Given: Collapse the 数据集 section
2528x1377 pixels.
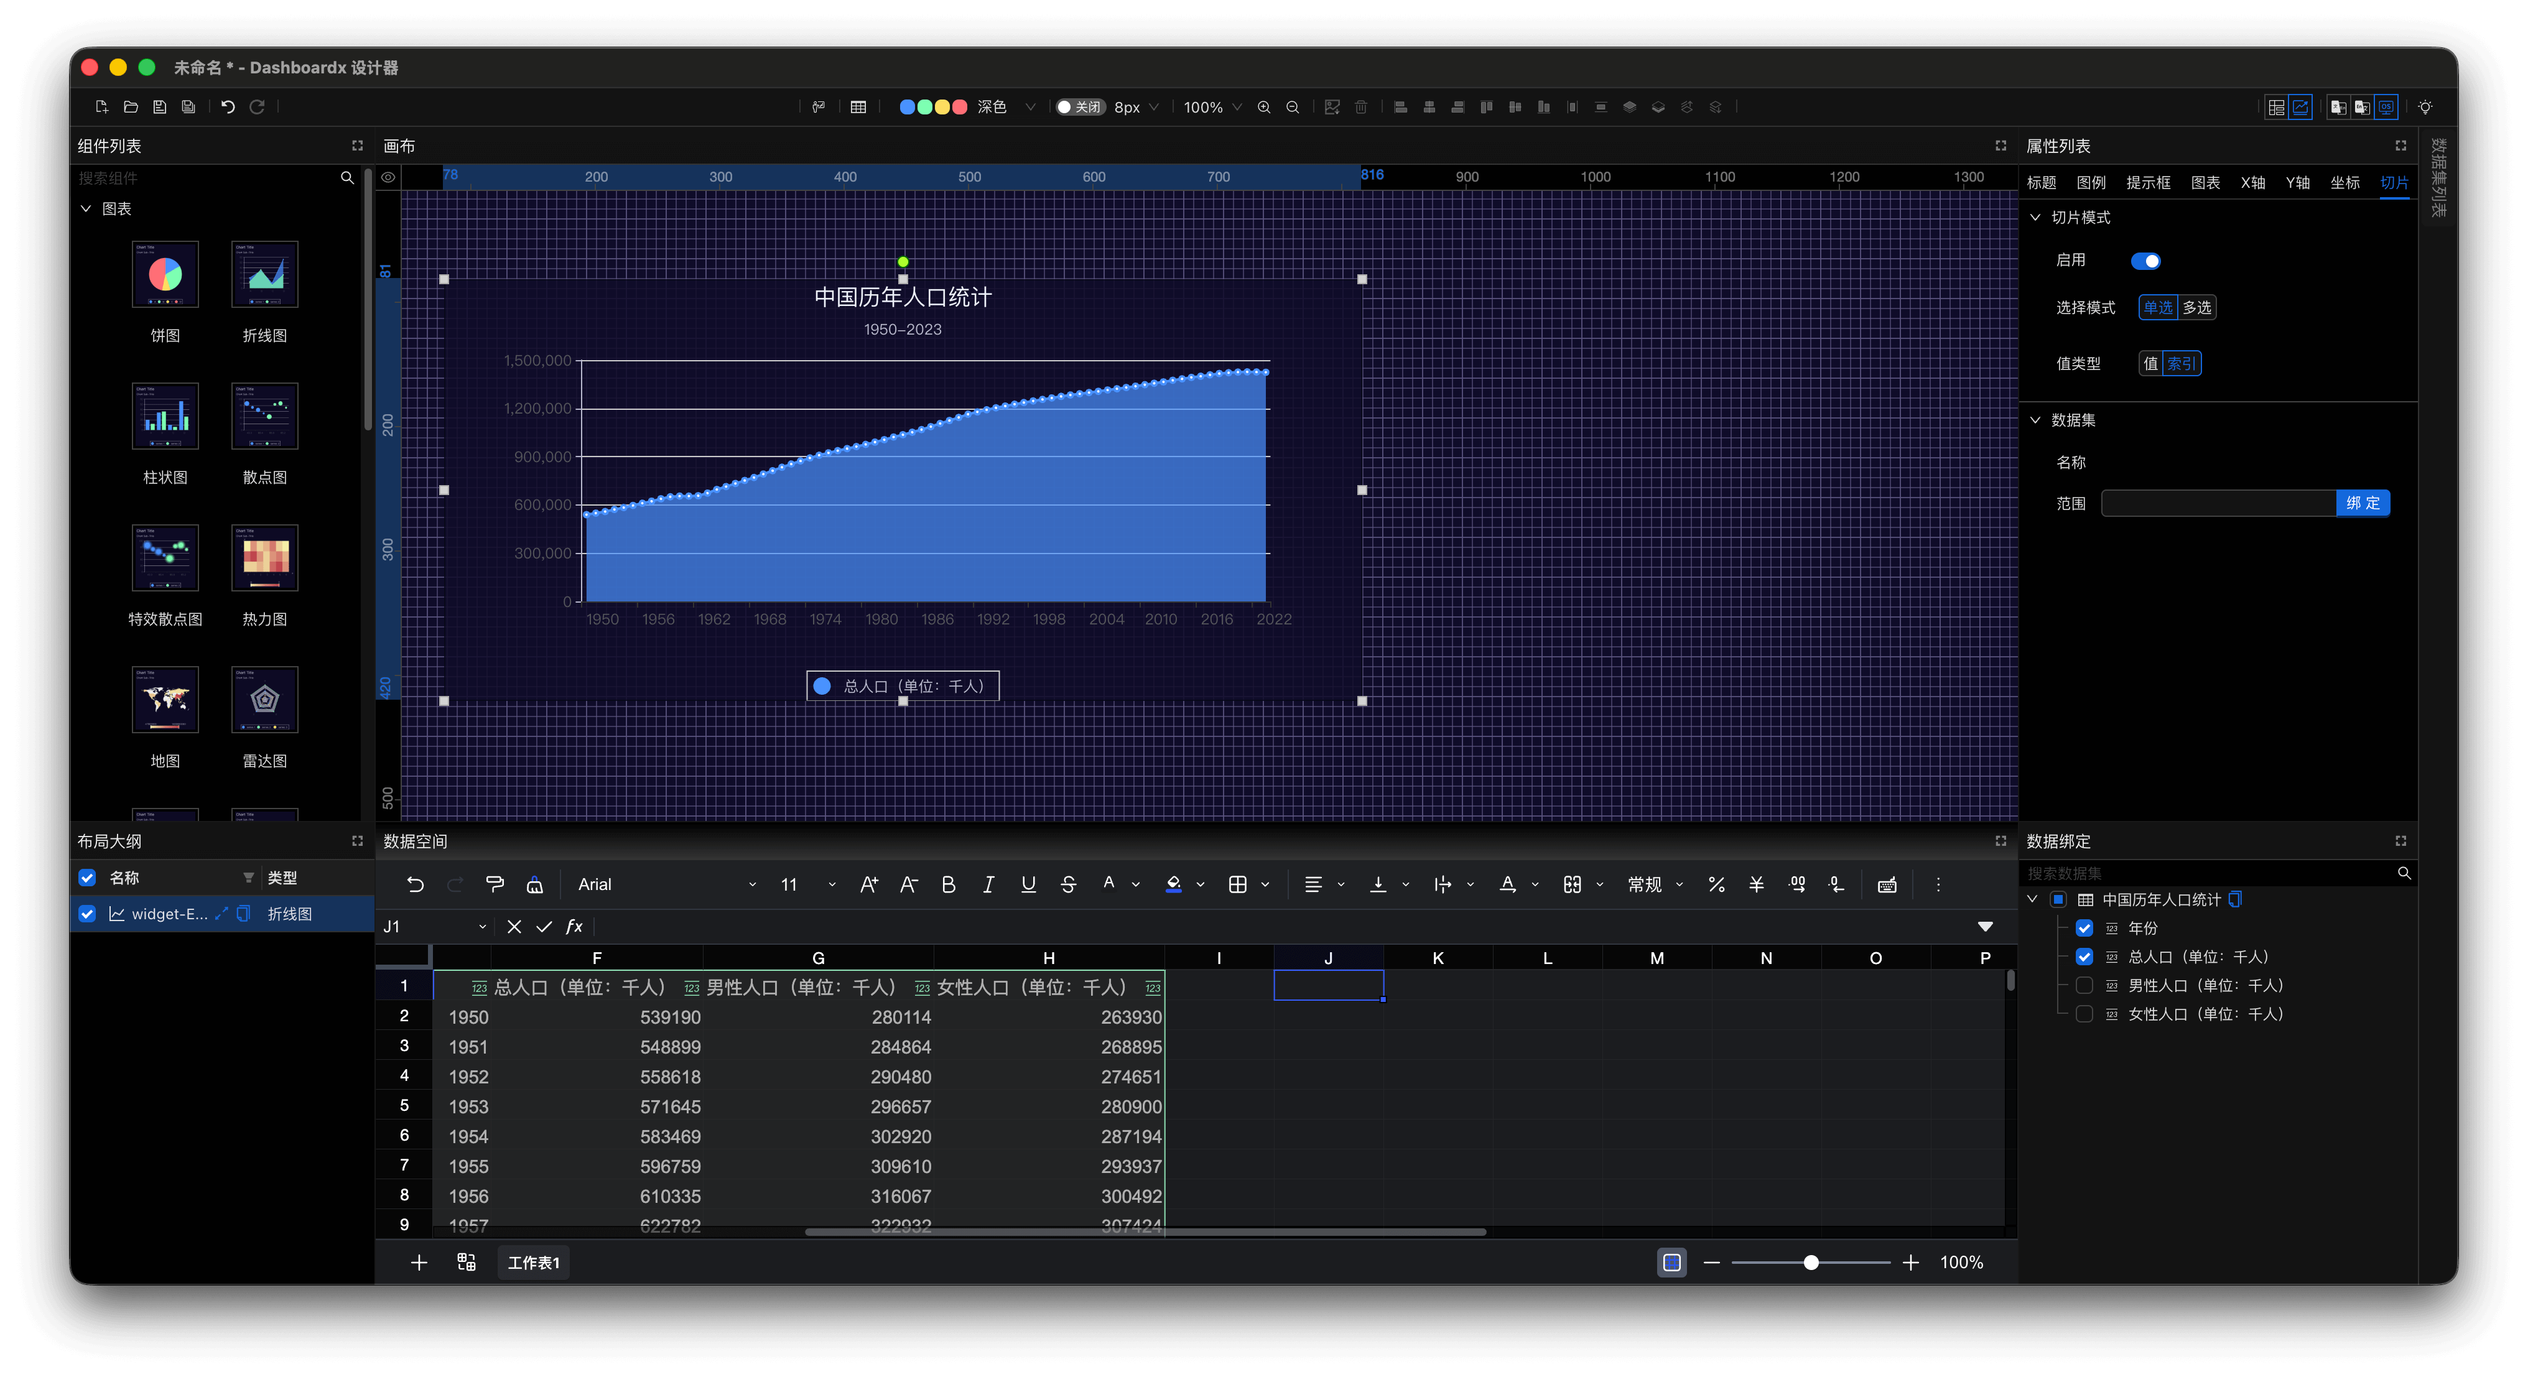Looking at the screenshot, I should [2035, 420].
